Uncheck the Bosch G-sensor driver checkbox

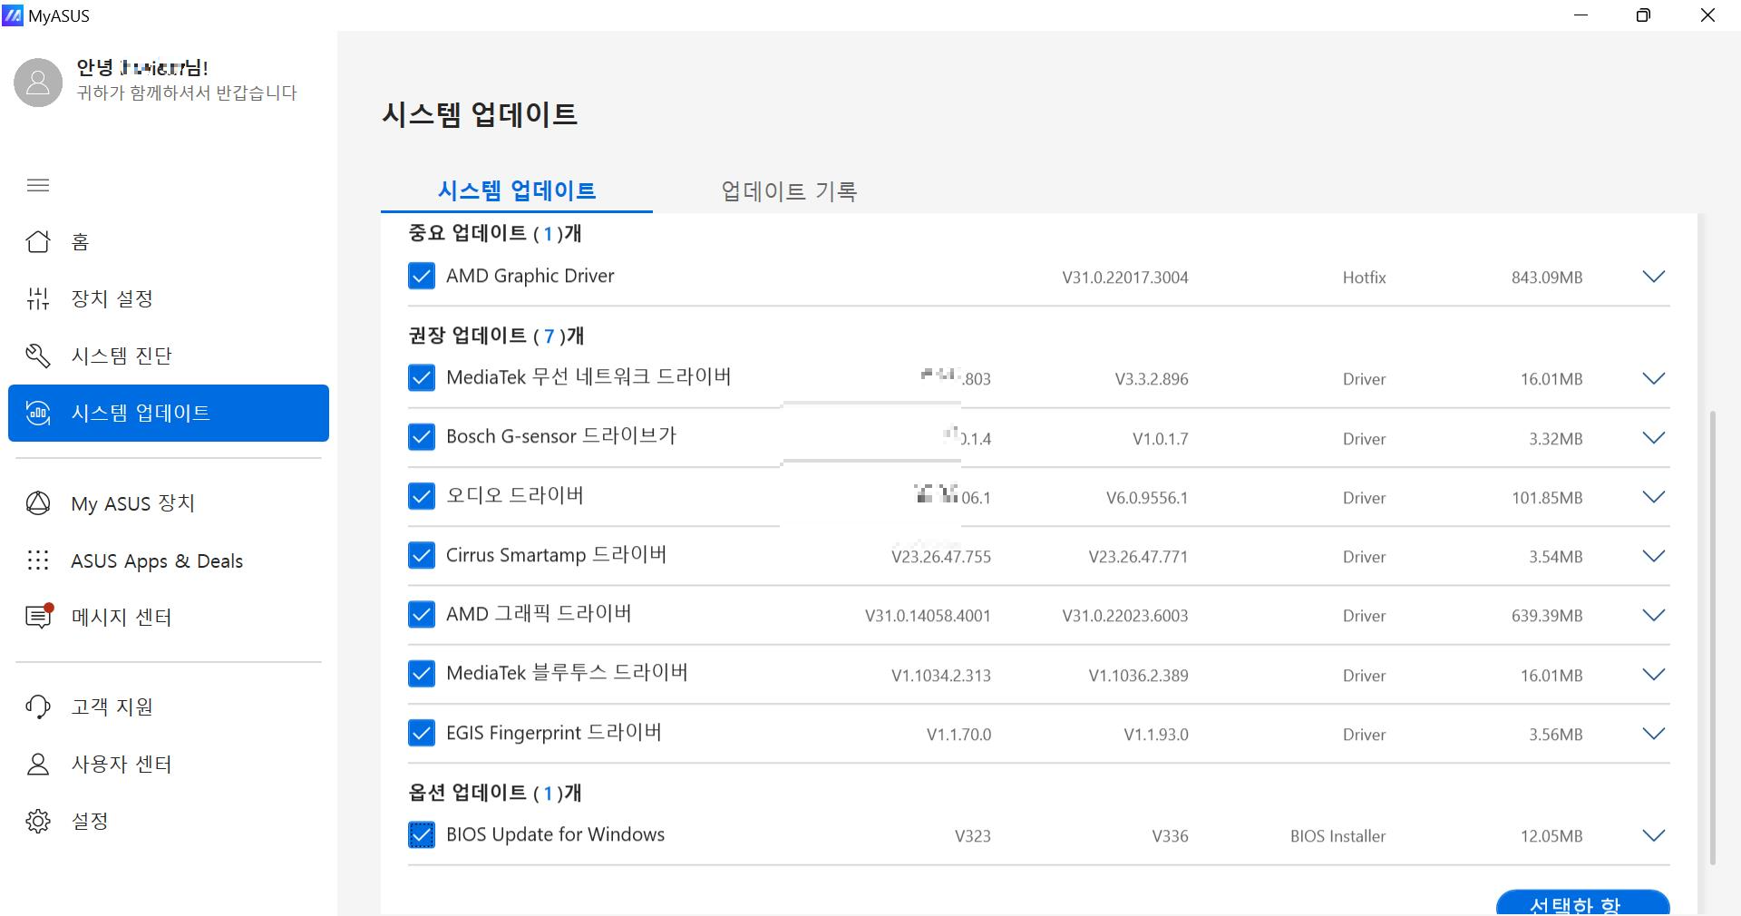(x=422, y=437)
